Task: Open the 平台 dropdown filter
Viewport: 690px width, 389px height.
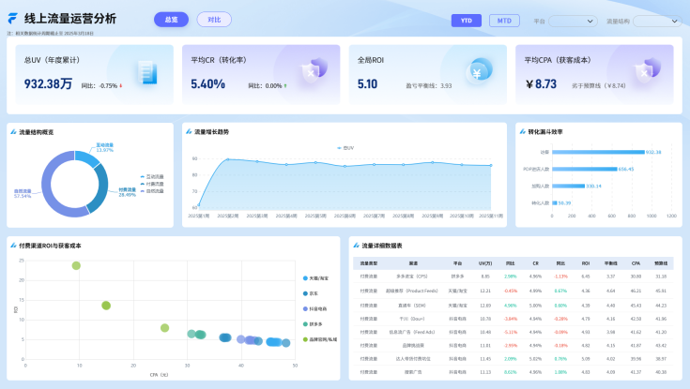Action: pyautogui.click(x=572, y=21)
